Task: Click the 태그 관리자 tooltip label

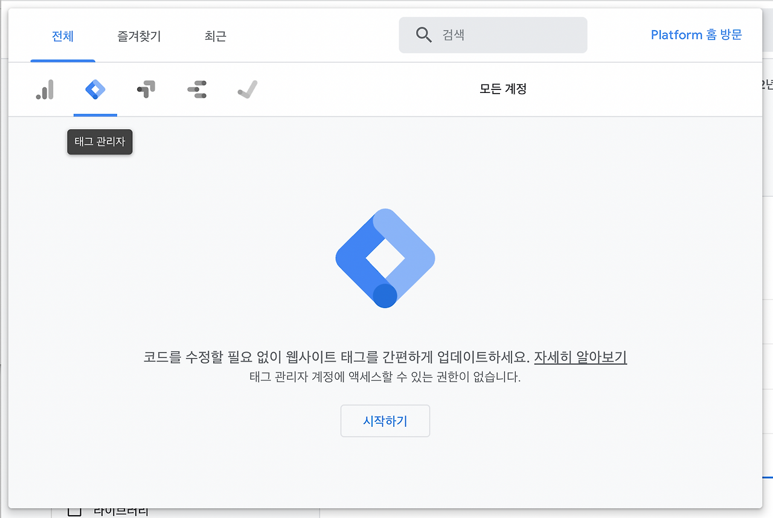Action: pos(100,142)
